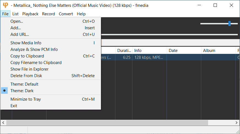Select Show File in Explorer

[51, 69]
